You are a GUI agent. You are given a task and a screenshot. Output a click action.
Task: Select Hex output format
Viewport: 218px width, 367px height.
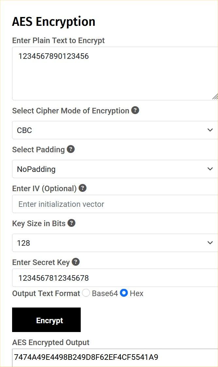point(124,293)
